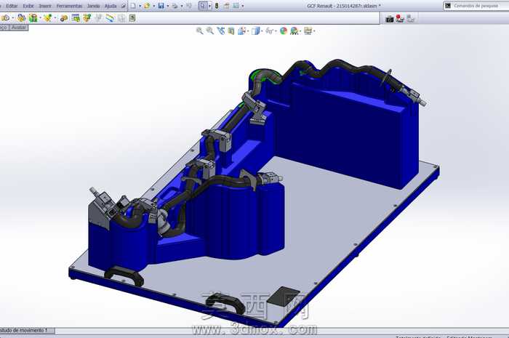Switch to the Avaliar tab
Screen dimensions: 509x338
click(19, 28)
